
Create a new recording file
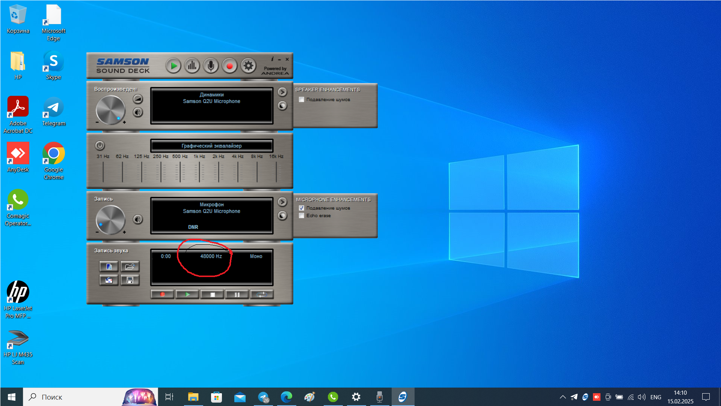[109, 267]
